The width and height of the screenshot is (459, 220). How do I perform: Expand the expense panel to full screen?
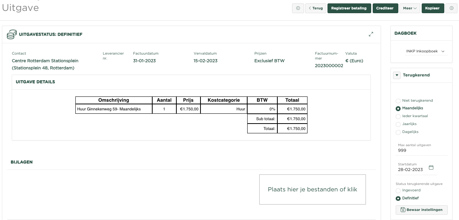click(371, 34)
